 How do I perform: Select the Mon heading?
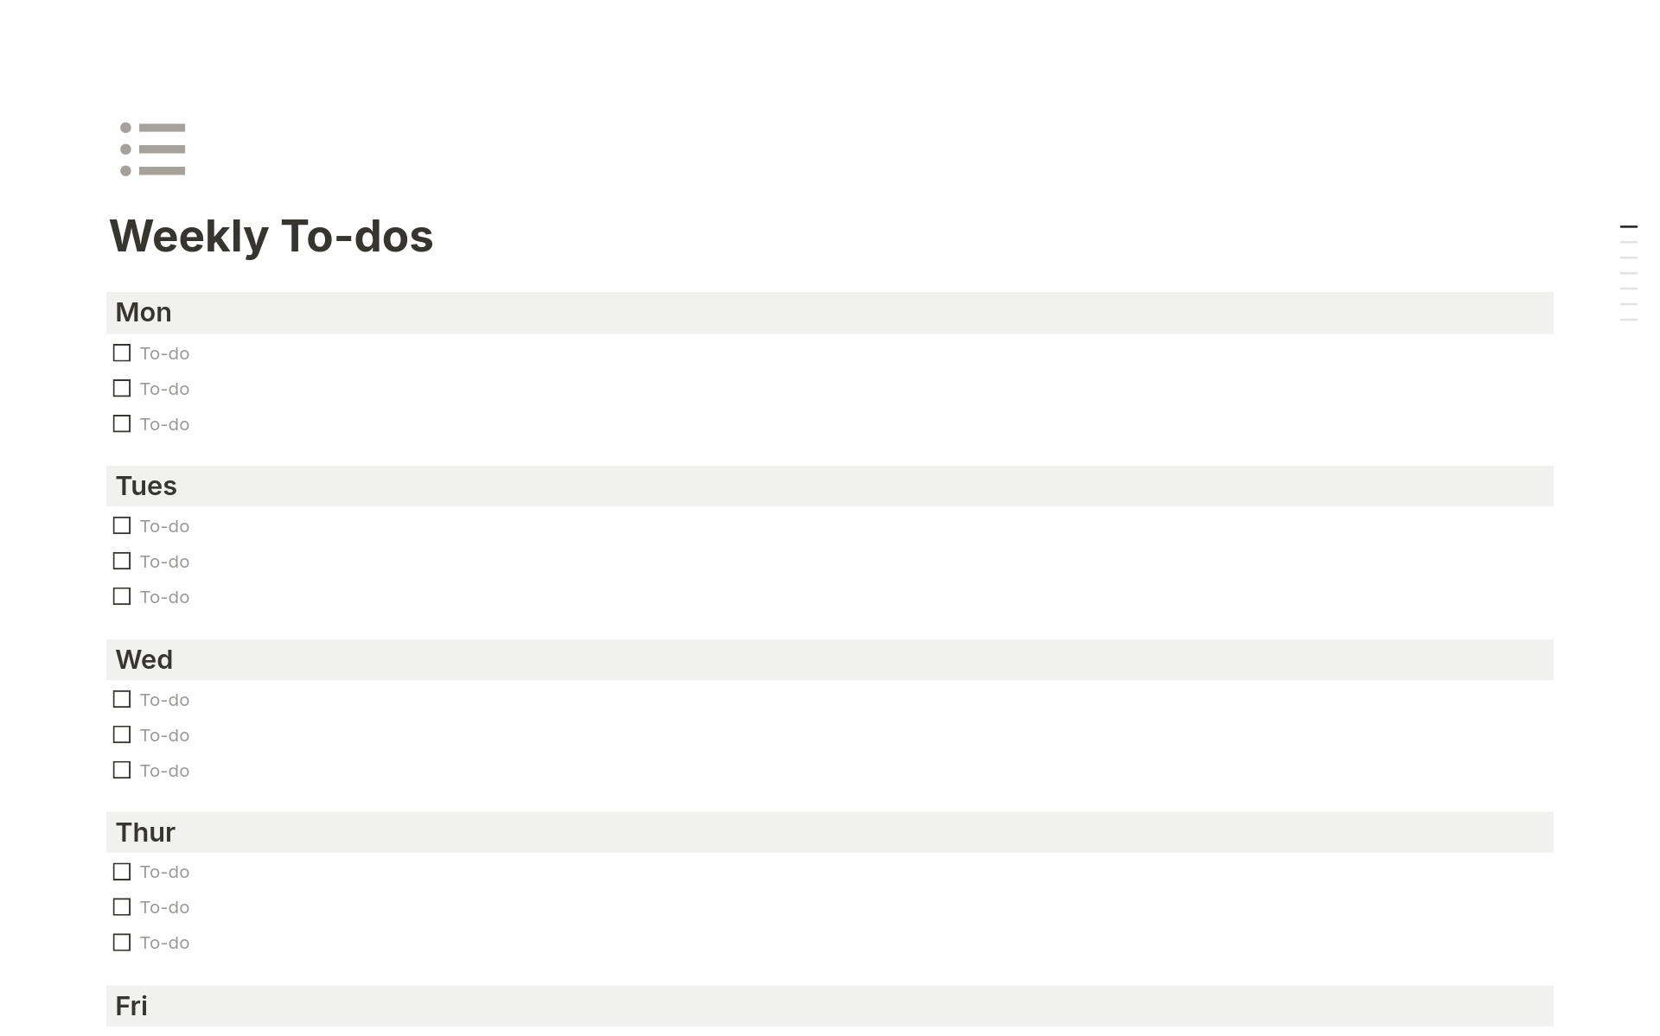point(144,313)
